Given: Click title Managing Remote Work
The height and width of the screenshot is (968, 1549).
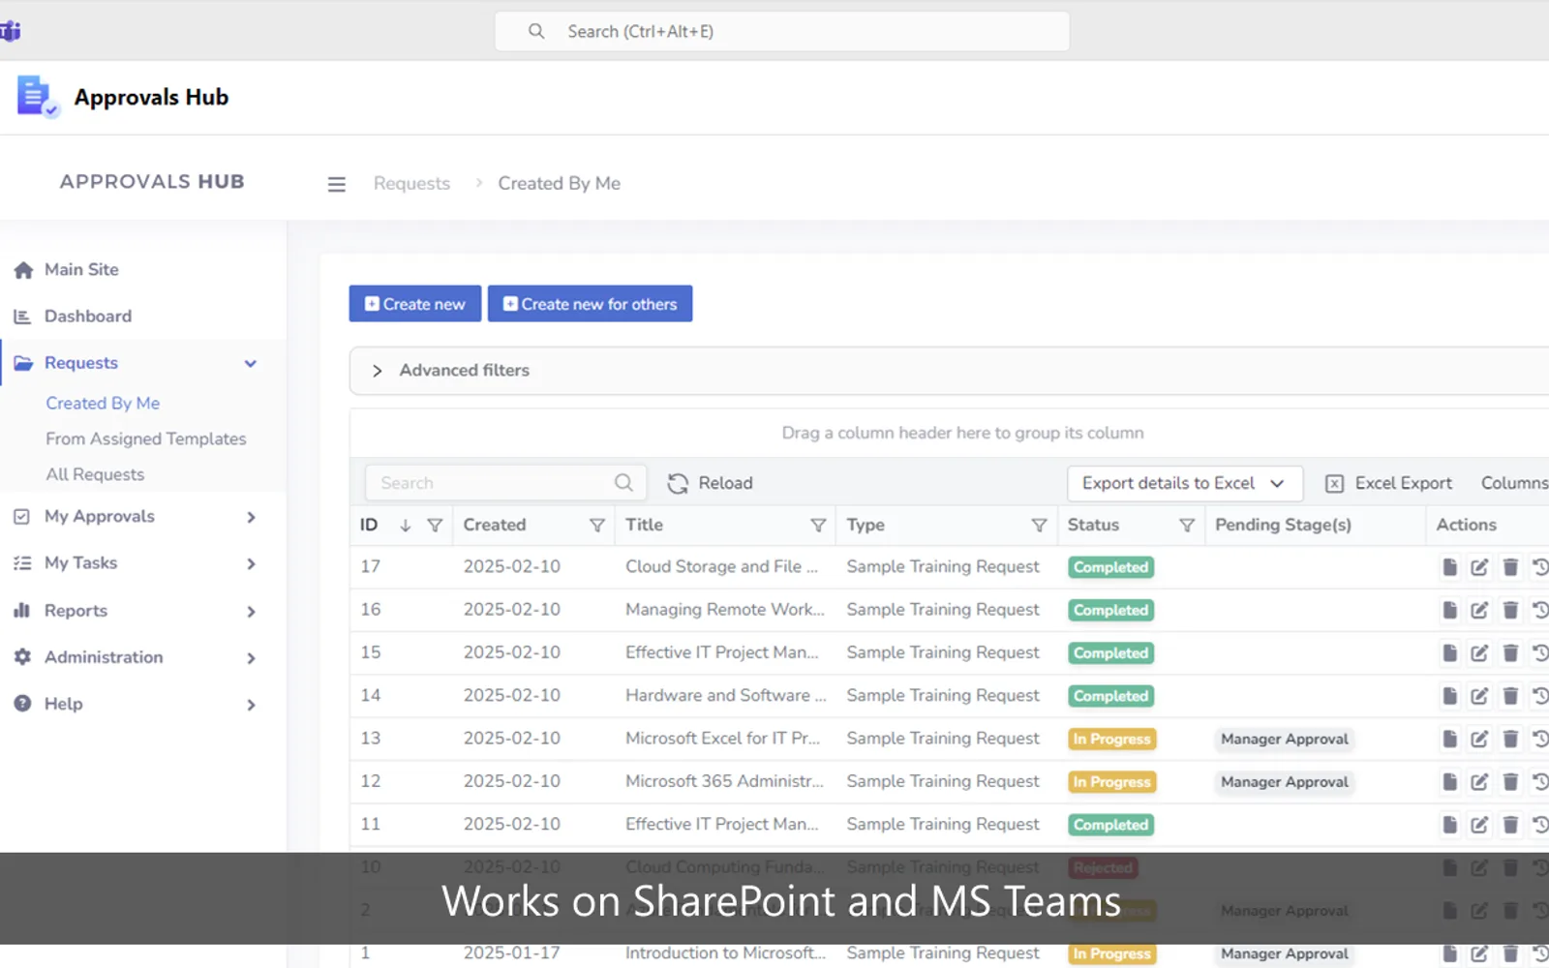Looking at the screenshot, I should pyautogui.click(x=724, y=610).
